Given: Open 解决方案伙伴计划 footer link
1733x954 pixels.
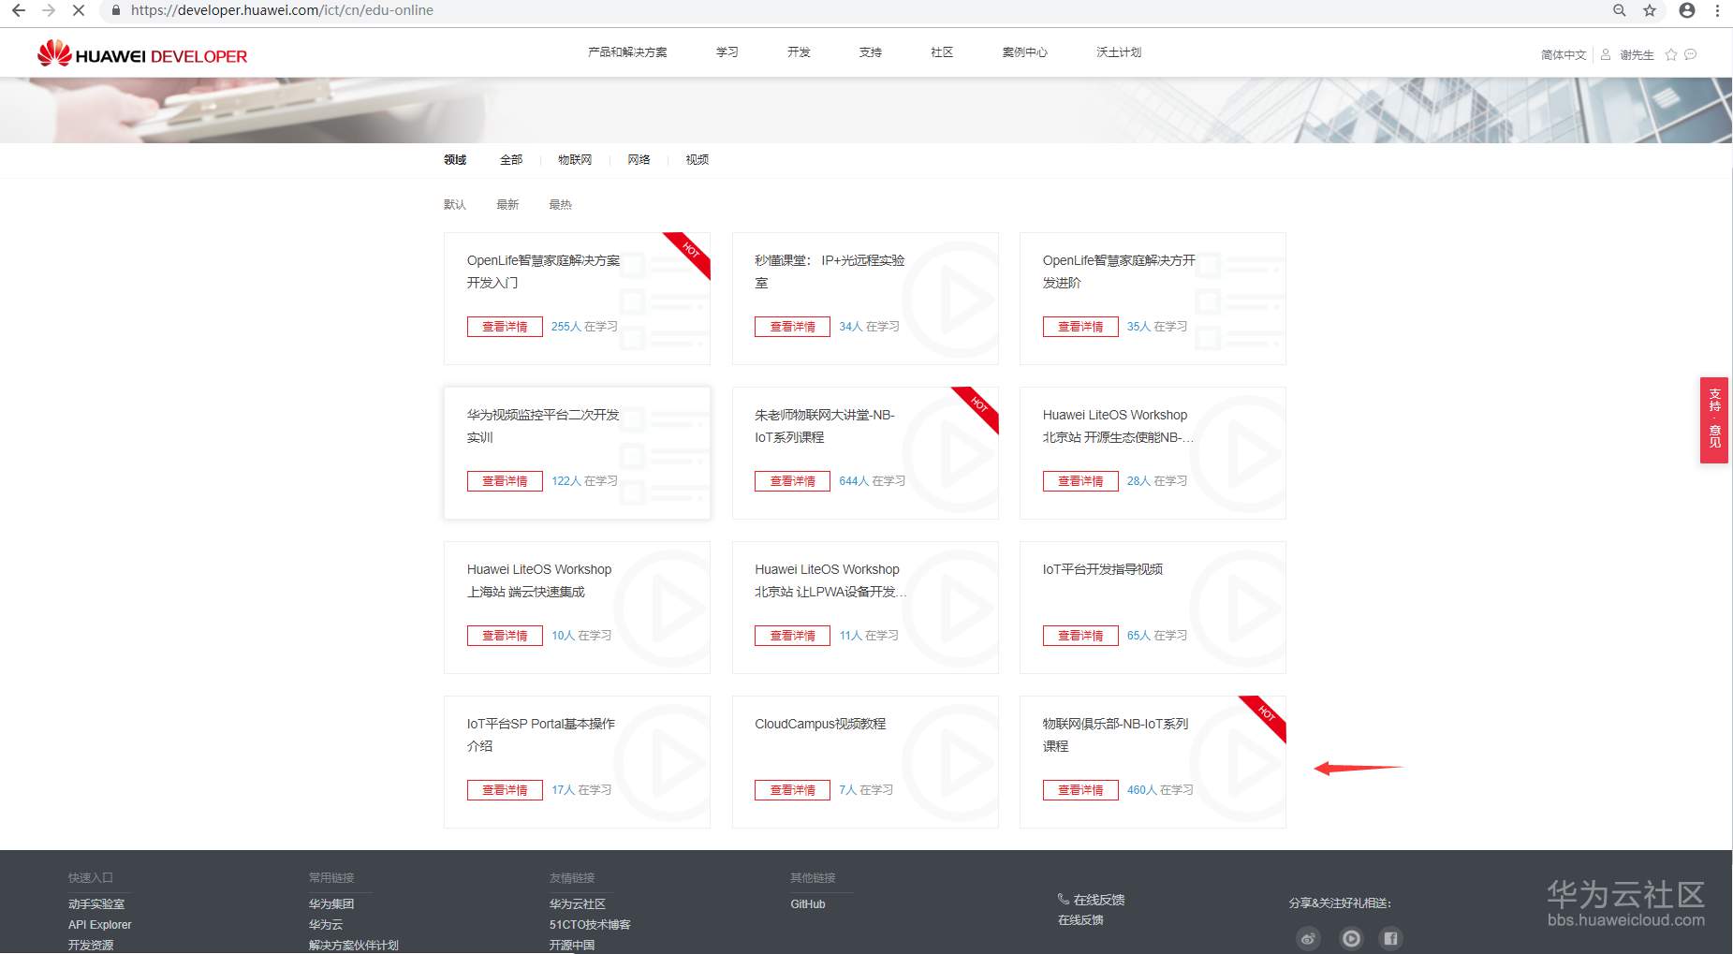Looking at the screenshot, I should point(354,946).
